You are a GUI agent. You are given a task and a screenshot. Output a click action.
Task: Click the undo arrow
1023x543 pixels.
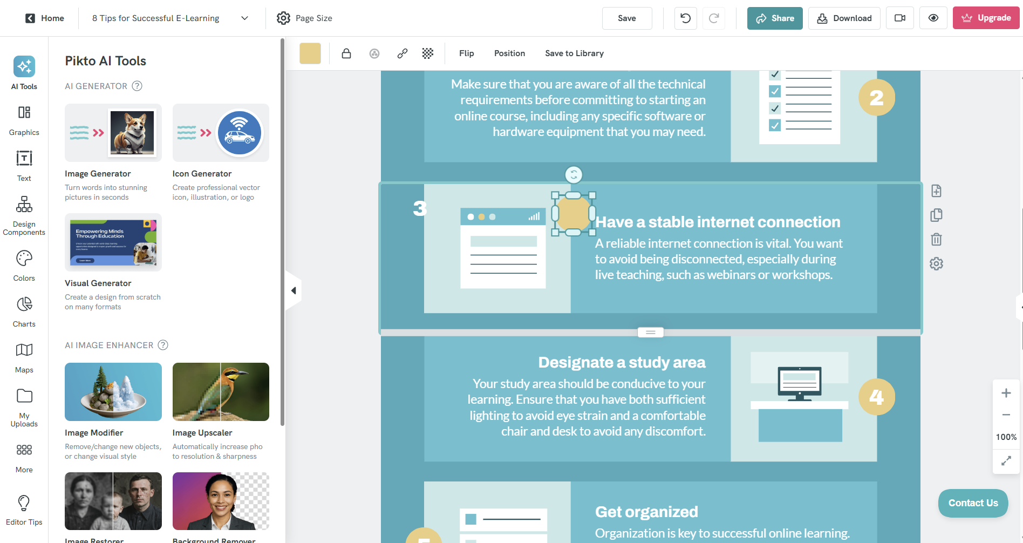pyautogui.click(x=685, y=18)
